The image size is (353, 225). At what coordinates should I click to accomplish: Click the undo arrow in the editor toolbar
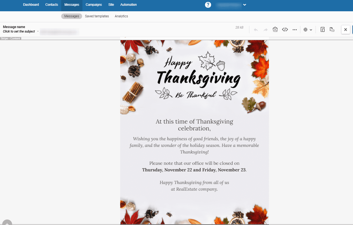click(256, 29)
